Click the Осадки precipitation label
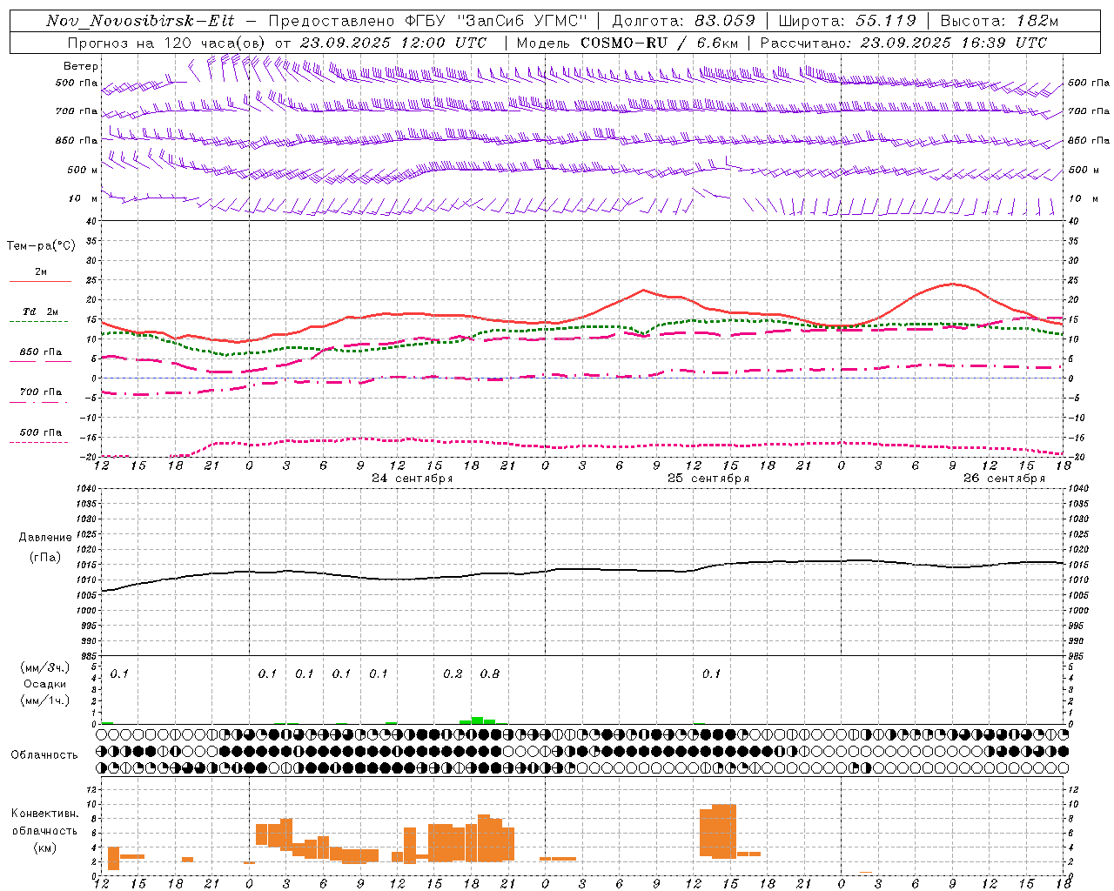Viewport: 1114px width, 891px height. [x=44, y=684]
